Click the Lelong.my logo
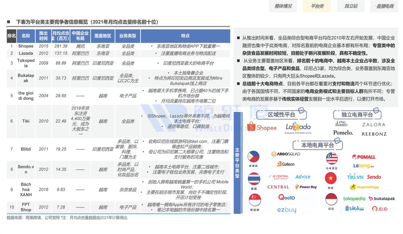 pyautogui.click(x=363, y=166)
